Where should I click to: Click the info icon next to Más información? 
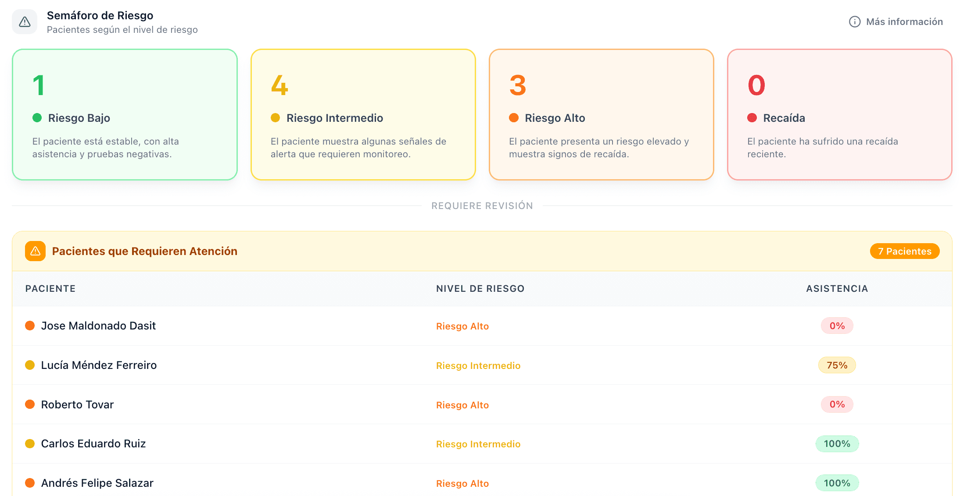854,21
